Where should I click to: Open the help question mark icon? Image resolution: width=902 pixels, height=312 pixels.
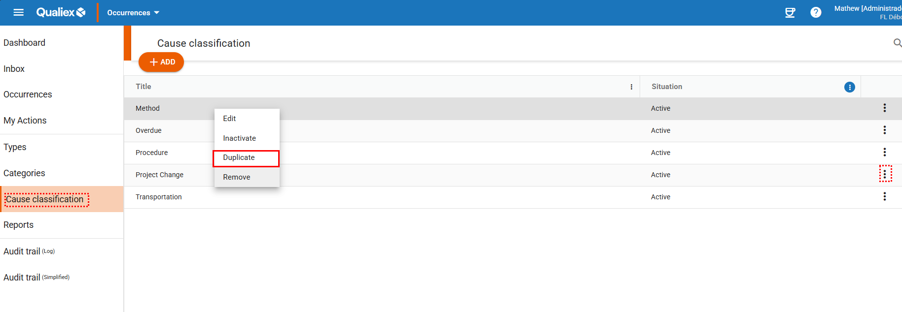click(816, 12)
